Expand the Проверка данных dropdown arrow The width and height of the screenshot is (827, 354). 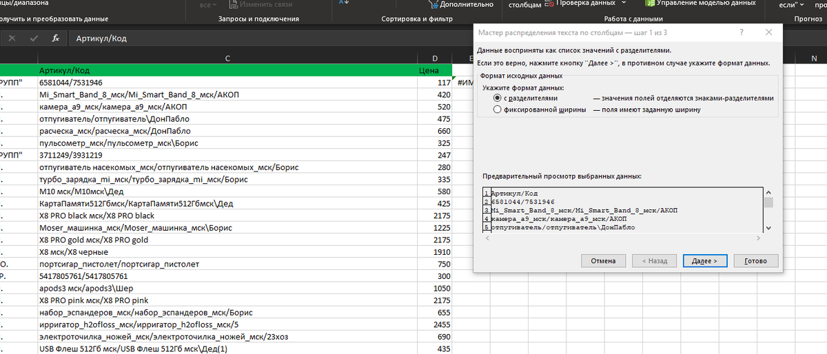(623, 3)
